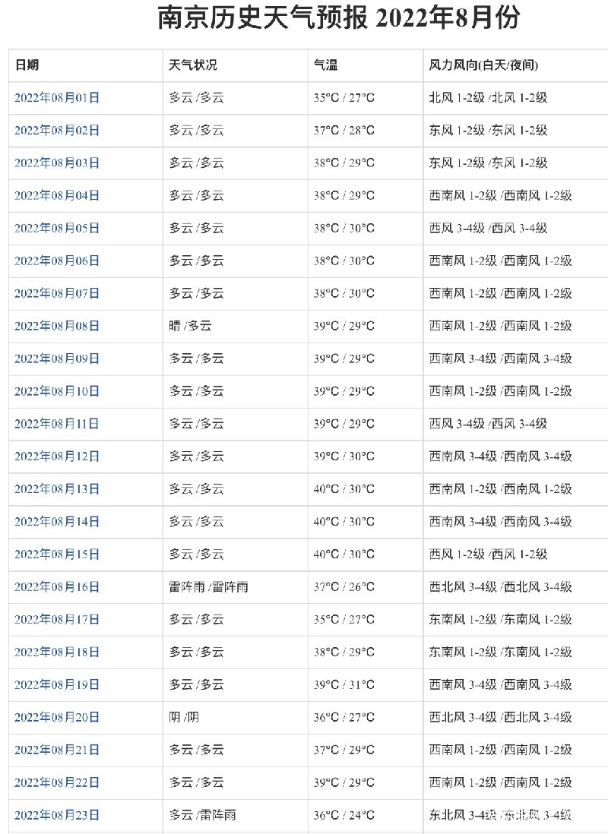Click the 2022年08月22日 date link
The width and height of the screenshot is (608, 834).
(x=57, y=782)
